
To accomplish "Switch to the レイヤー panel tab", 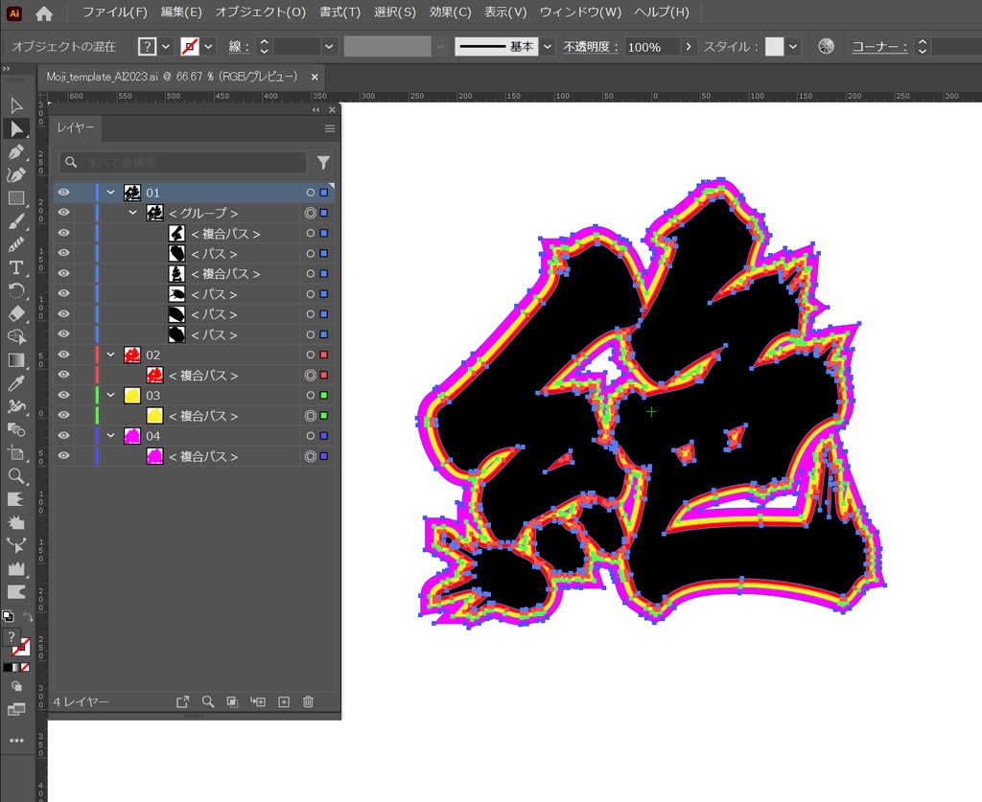I will pos(76,127).
